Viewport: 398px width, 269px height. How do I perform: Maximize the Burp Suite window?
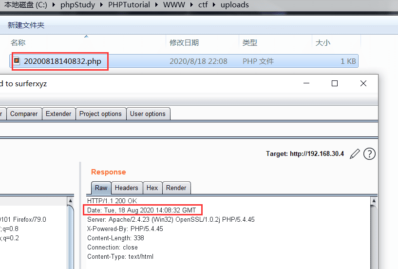[335, 83]
